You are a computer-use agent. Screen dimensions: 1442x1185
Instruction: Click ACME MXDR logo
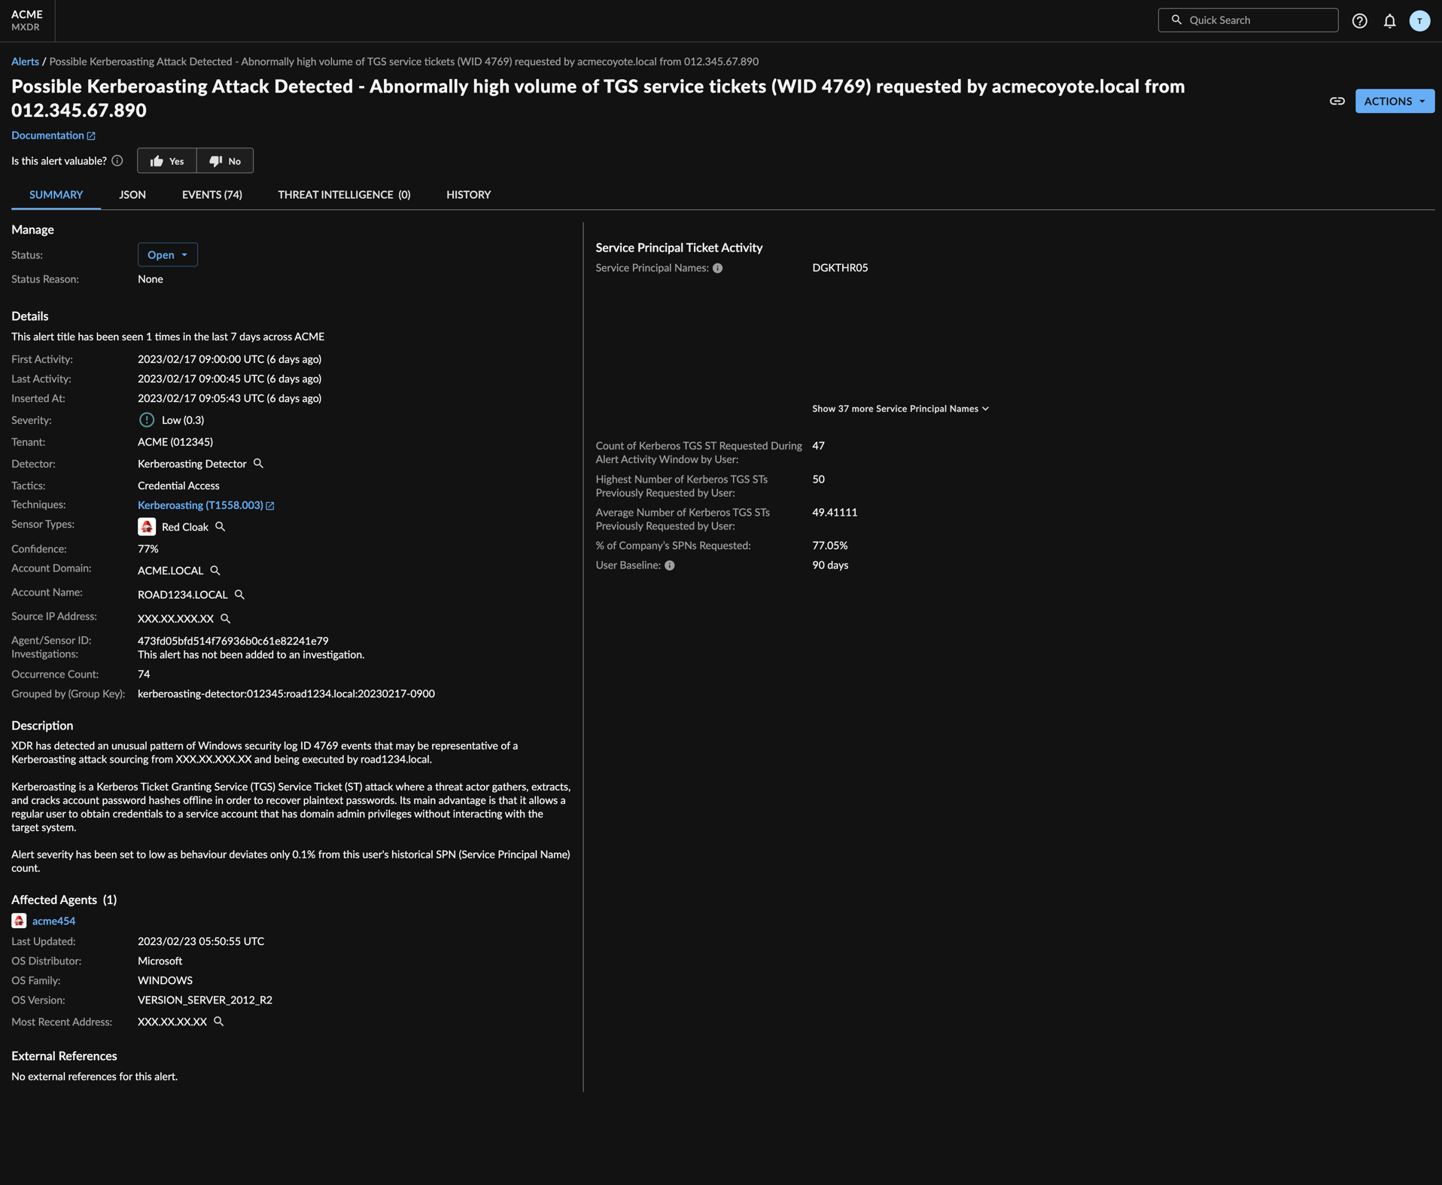click(x=27, y=20)
